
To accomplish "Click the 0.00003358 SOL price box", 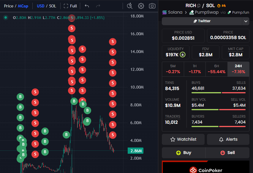I will click(x=228, y=36).
